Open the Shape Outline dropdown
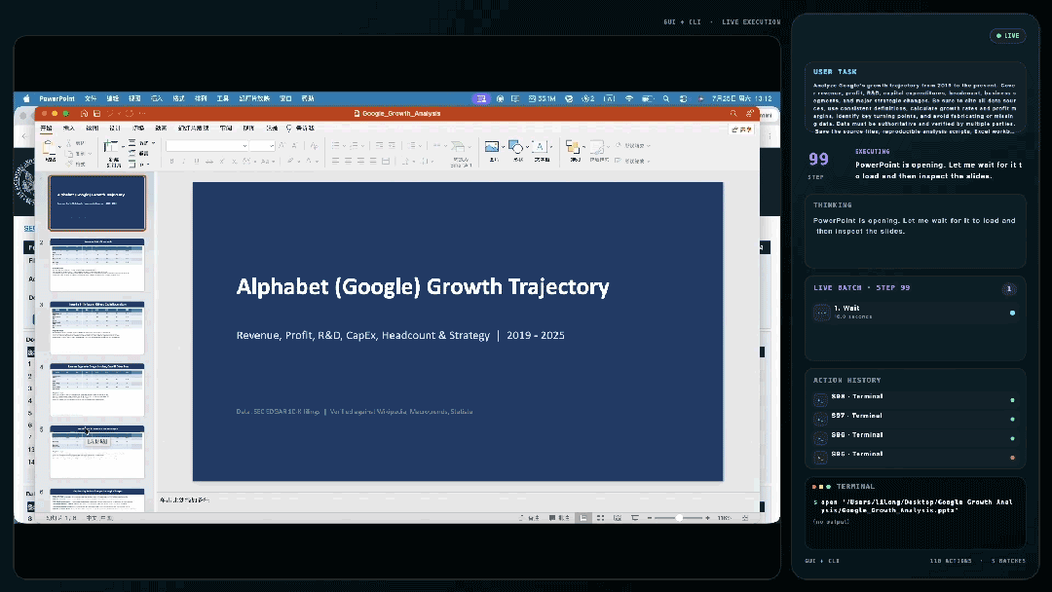This screenshot has width=1052, height=592. click(632, 161)
